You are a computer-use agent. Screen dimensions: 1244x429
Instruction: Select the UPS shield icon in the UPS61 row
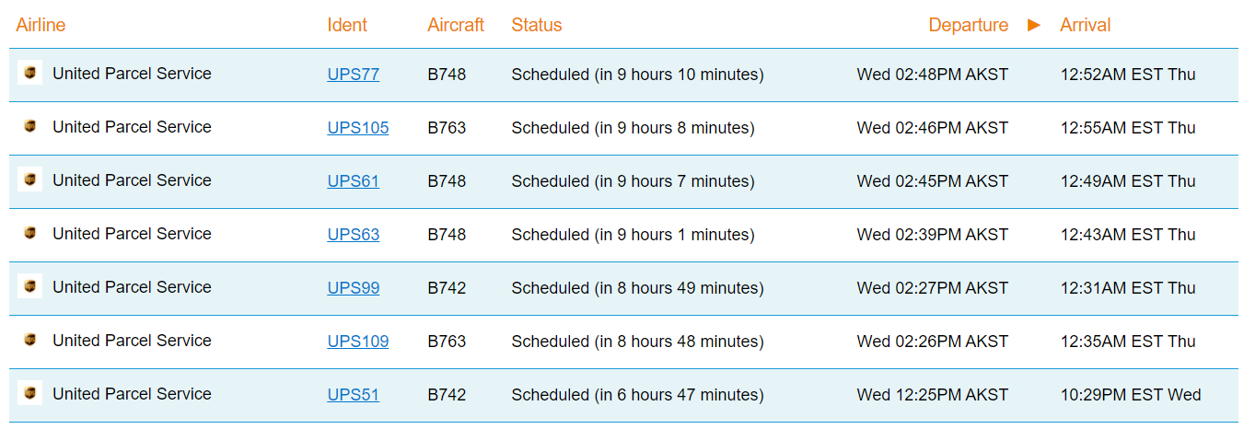(x=30, y=180)
